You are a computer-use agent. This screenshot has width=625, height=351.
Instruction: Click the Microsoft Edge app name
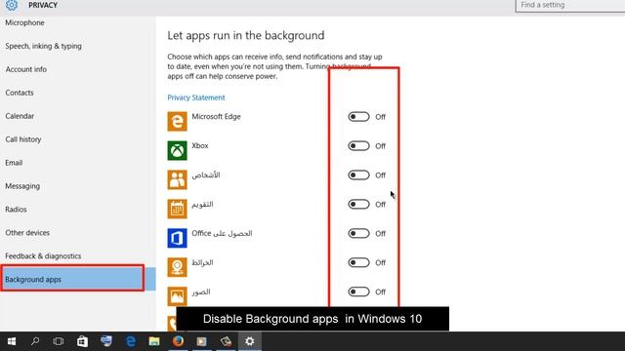tap(216, 117)
